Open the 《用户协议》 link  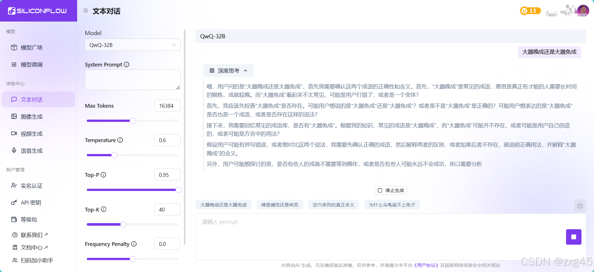click(426, 265)
